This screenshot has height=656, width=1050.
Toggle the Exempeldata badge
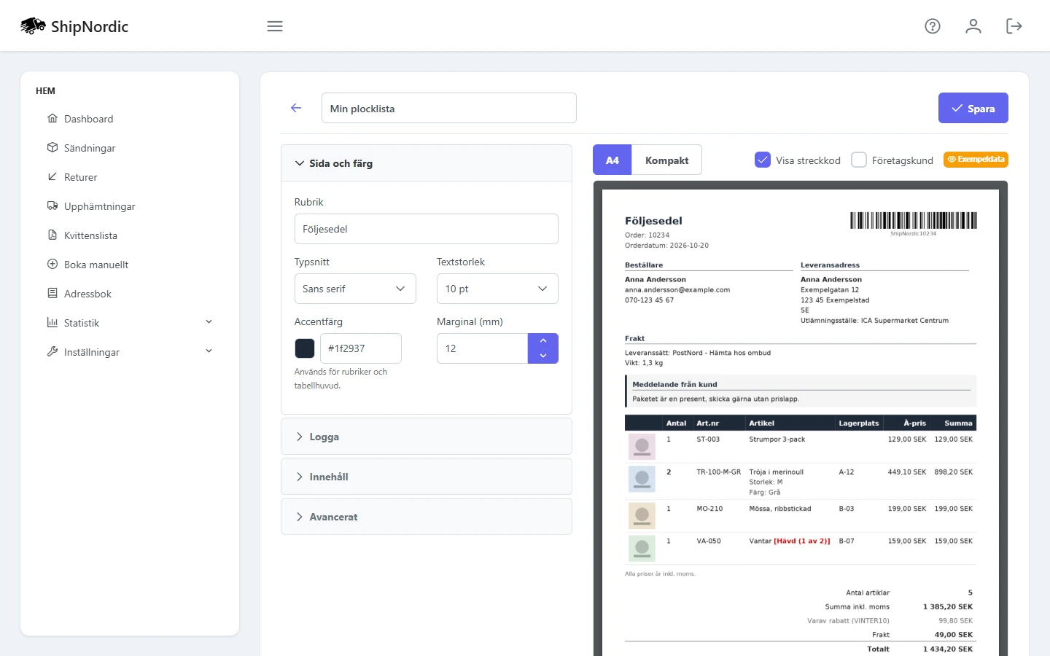coord(976,159)
